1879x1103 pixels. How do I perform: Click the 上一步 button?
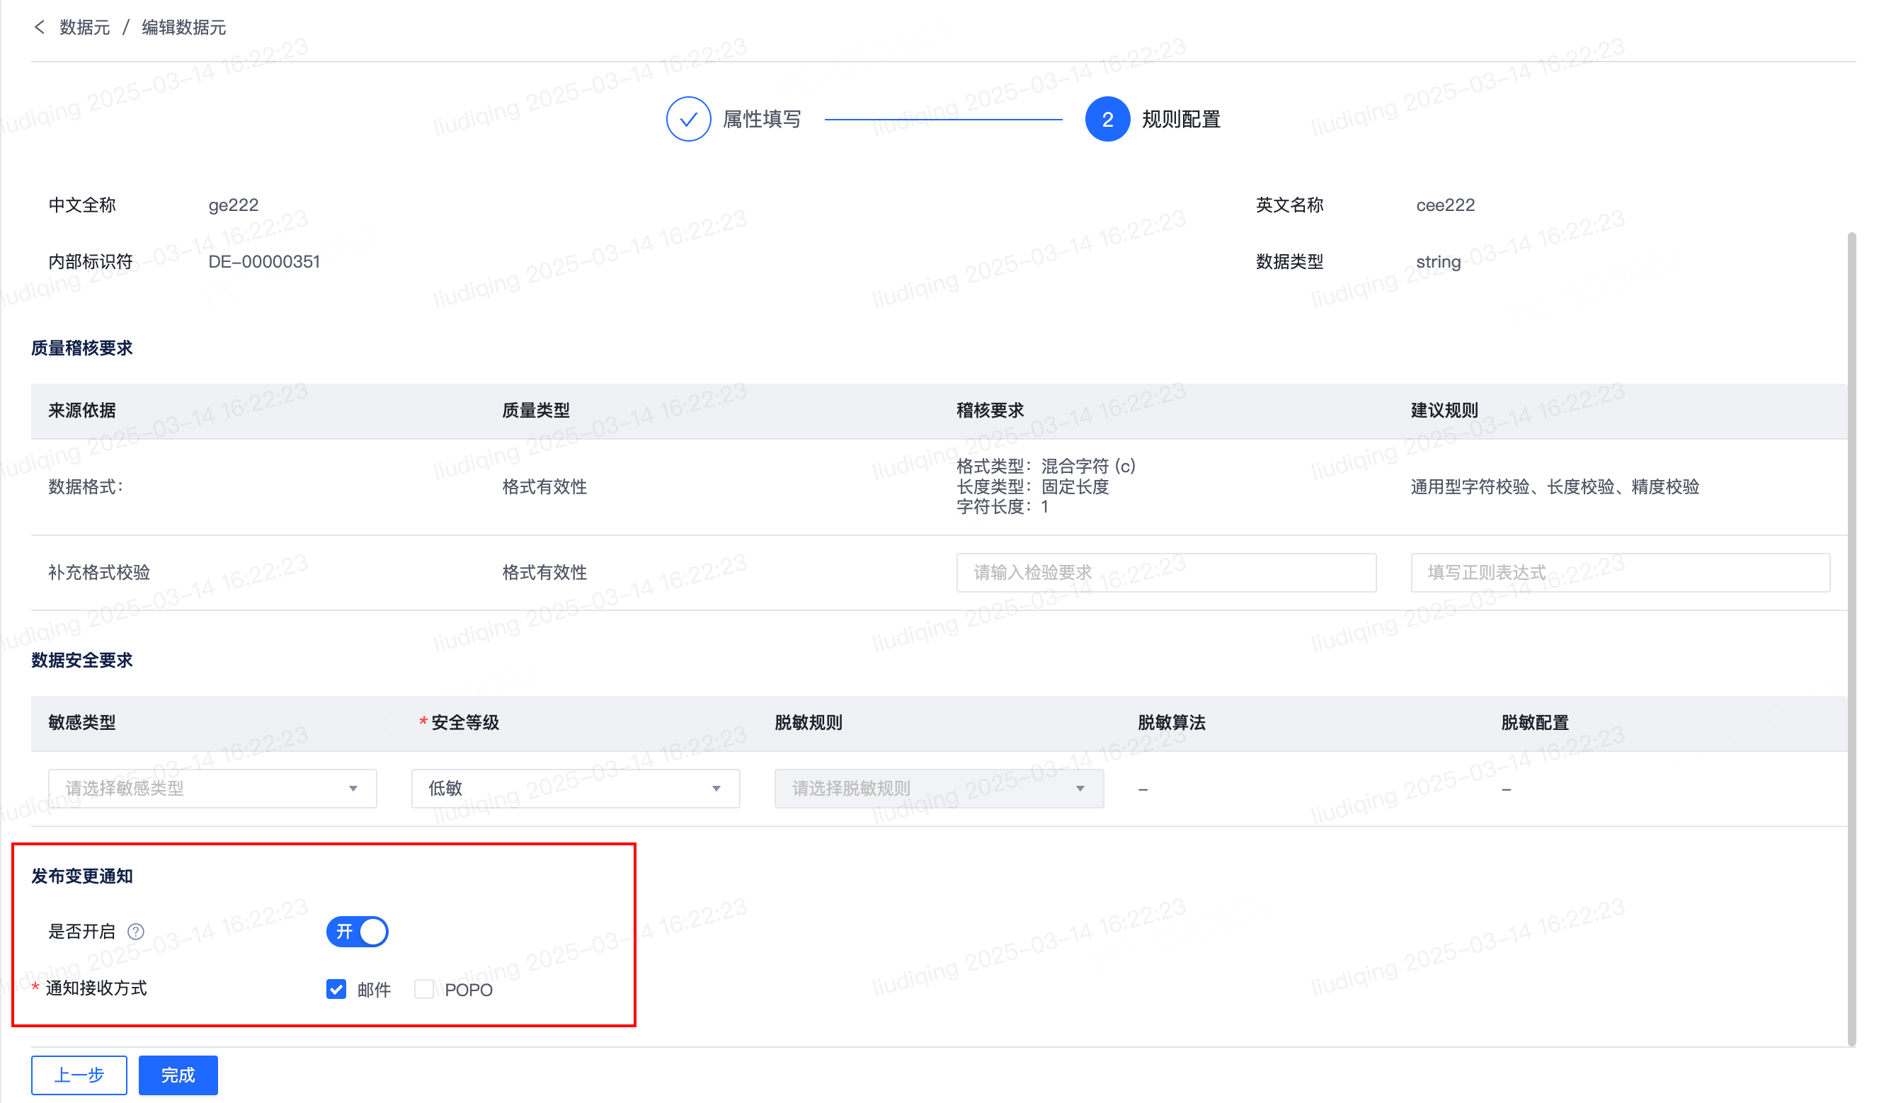click(x=79, y=1075)
